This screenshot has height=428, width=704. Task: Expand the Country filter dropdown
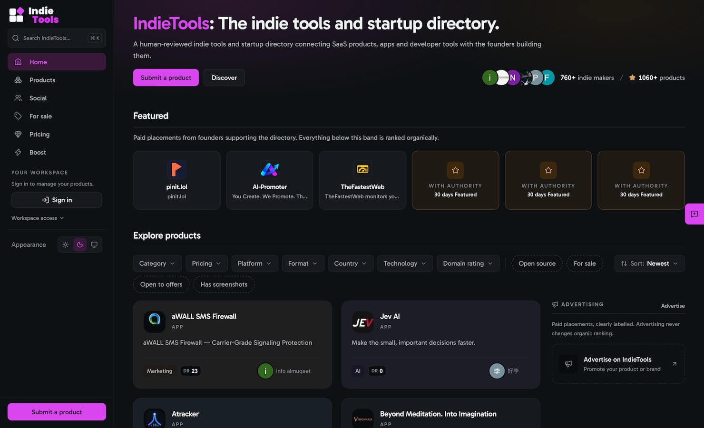coord(351,263)
